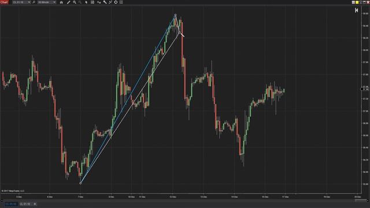
Task: Click the 2017 NinjaTrader copyright text
Action: [x=13, y=191]
